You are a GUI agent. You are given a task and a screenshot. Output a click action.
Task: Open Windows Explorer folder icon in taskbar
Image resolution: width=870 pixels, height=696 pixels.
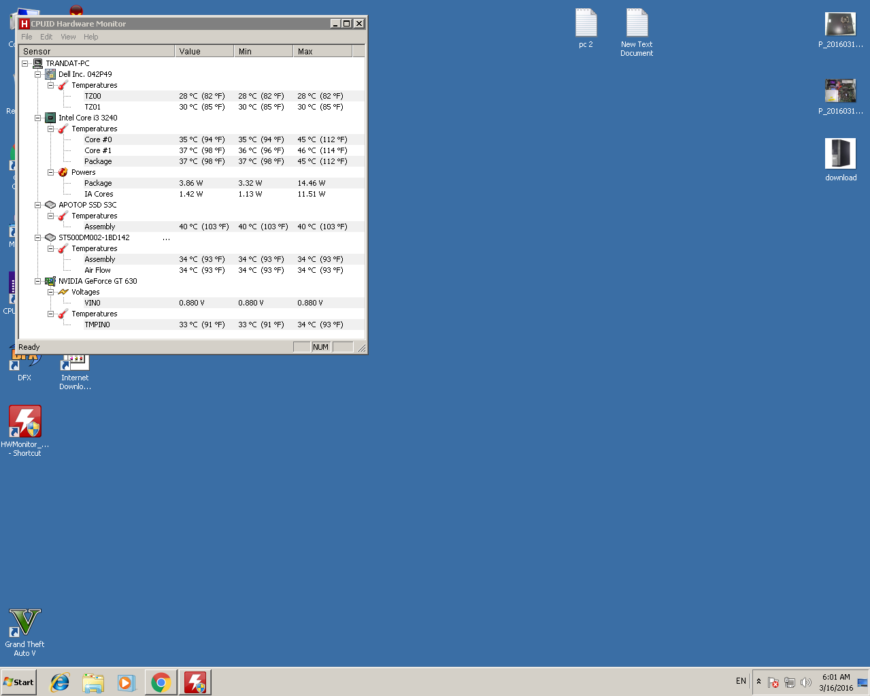pos(93,682)
